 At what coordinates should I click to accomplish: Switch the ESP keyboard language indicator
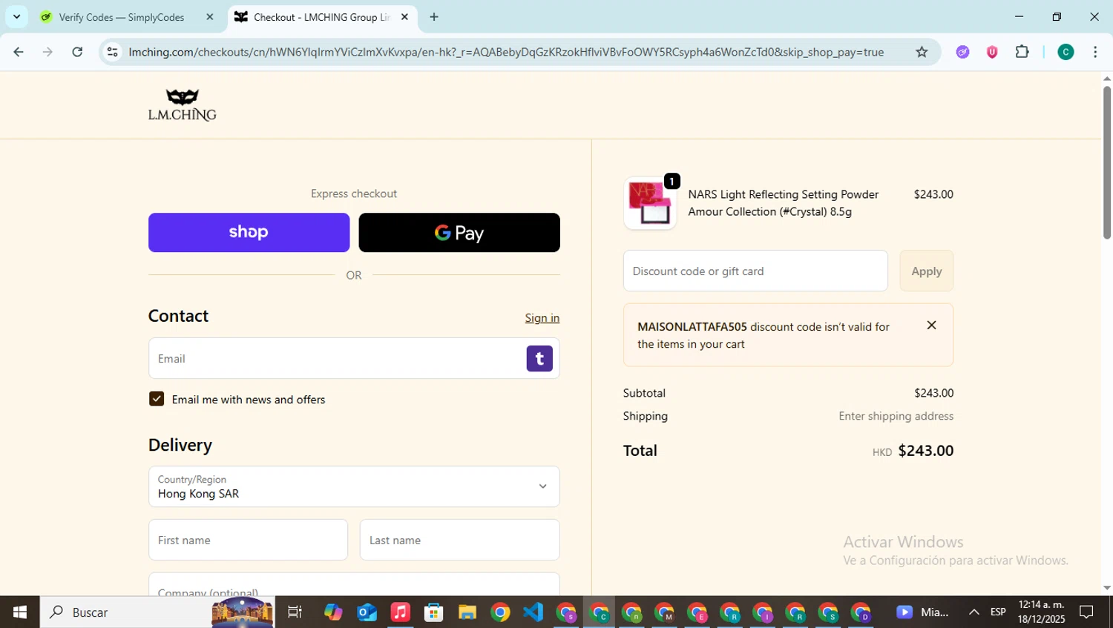coord(998,612)
